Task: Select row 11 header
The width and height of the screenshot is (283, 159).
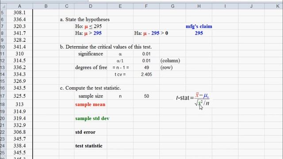Action: pos(3,54)
